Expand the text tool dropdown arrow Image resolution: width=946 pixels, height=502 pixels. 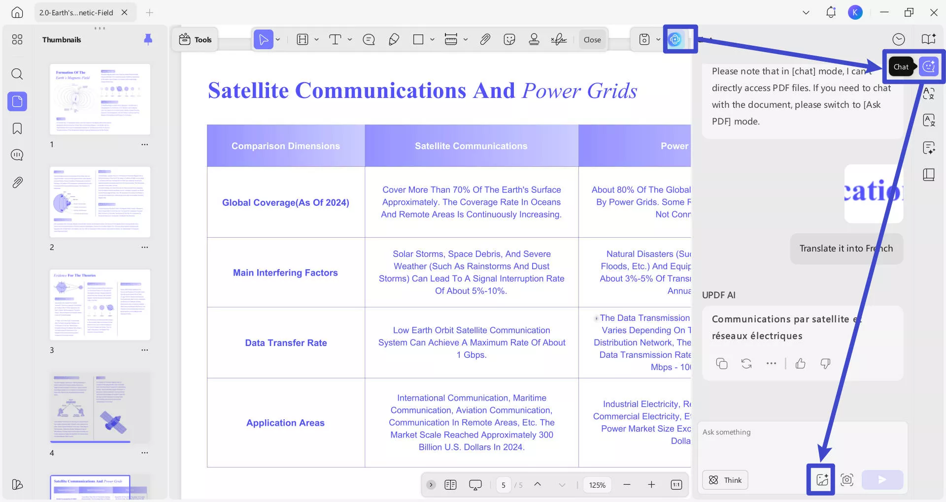(350, 39)
